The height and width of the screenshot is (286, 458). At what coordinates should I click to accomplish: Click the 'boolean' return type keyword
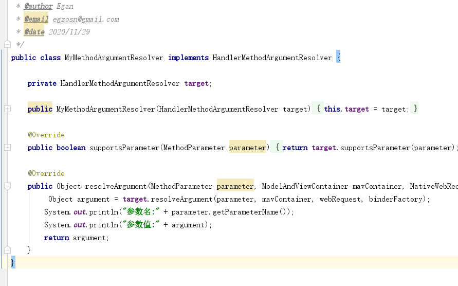[71, 148]
